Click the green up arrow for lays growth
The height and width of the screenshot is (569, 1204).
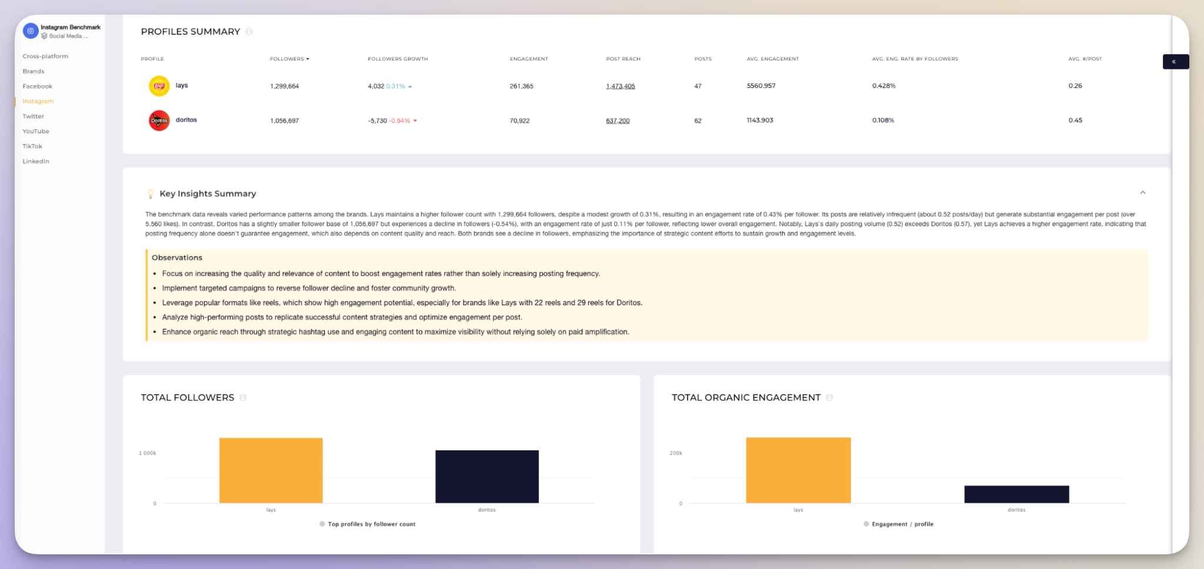tap(410, 86)
